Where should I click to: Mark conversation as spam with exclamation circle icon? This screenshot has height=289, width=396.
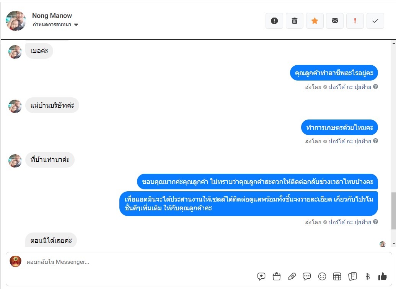click(x=274, y=21)
